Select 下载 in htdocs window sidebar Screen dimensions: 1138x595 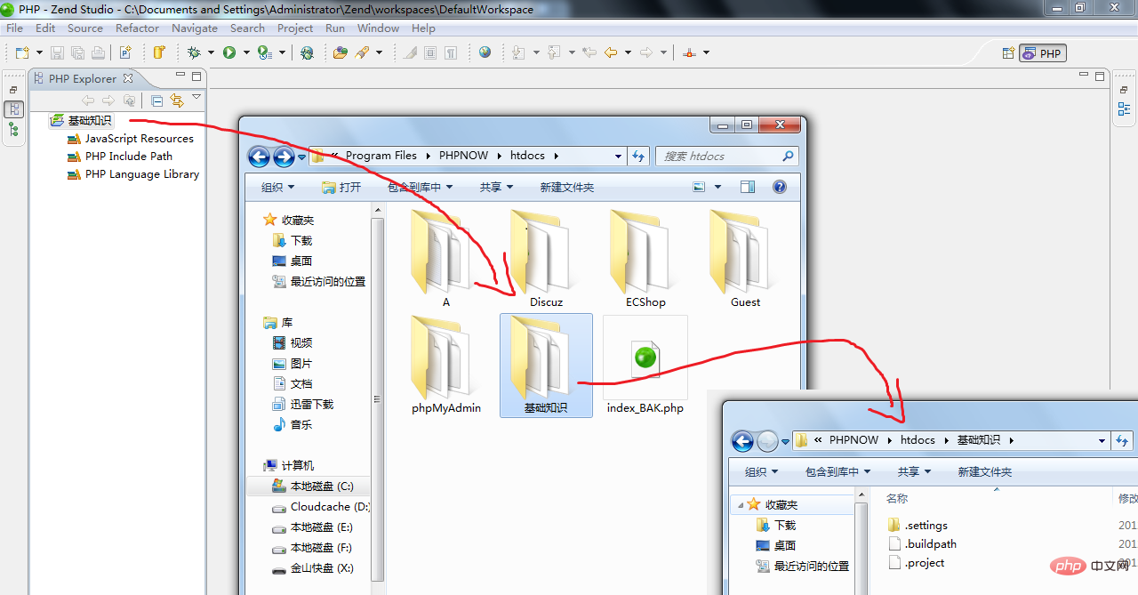(x=293, y=240)
